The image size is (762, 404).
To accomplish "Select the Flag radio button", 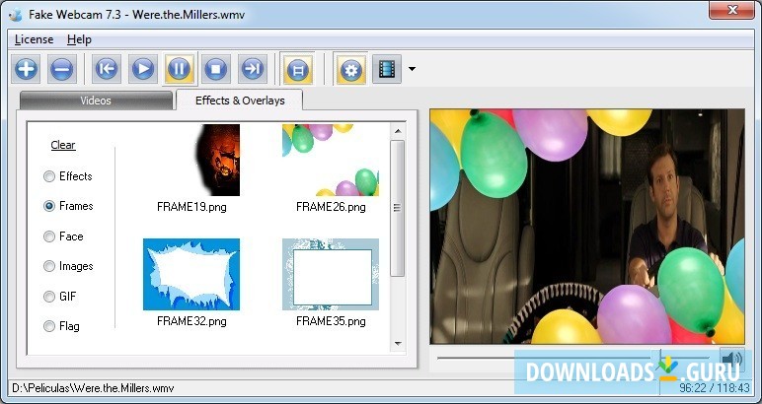I will click(61, 326).
